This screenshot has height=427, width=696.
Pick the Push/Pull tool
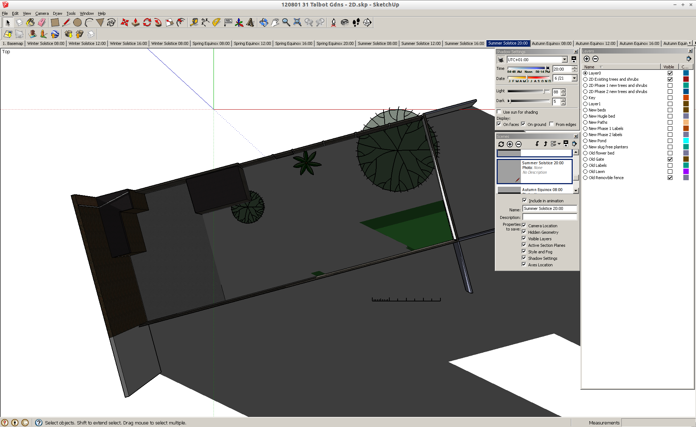(136, 22)
